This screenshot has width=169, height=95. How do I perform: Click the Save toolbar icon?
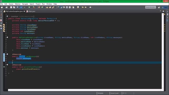pos(11,7)
